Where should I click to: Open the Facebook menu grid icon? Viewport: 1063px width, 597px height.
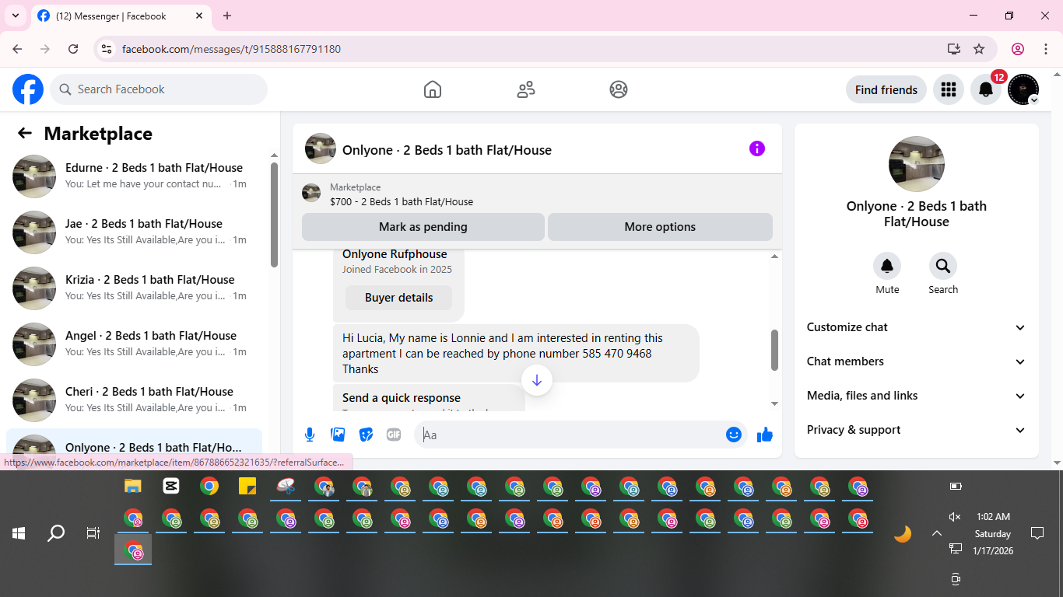pyautogui.click(x=948, y=89)
